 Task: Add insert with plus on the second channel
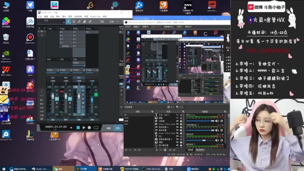point(71,29)
